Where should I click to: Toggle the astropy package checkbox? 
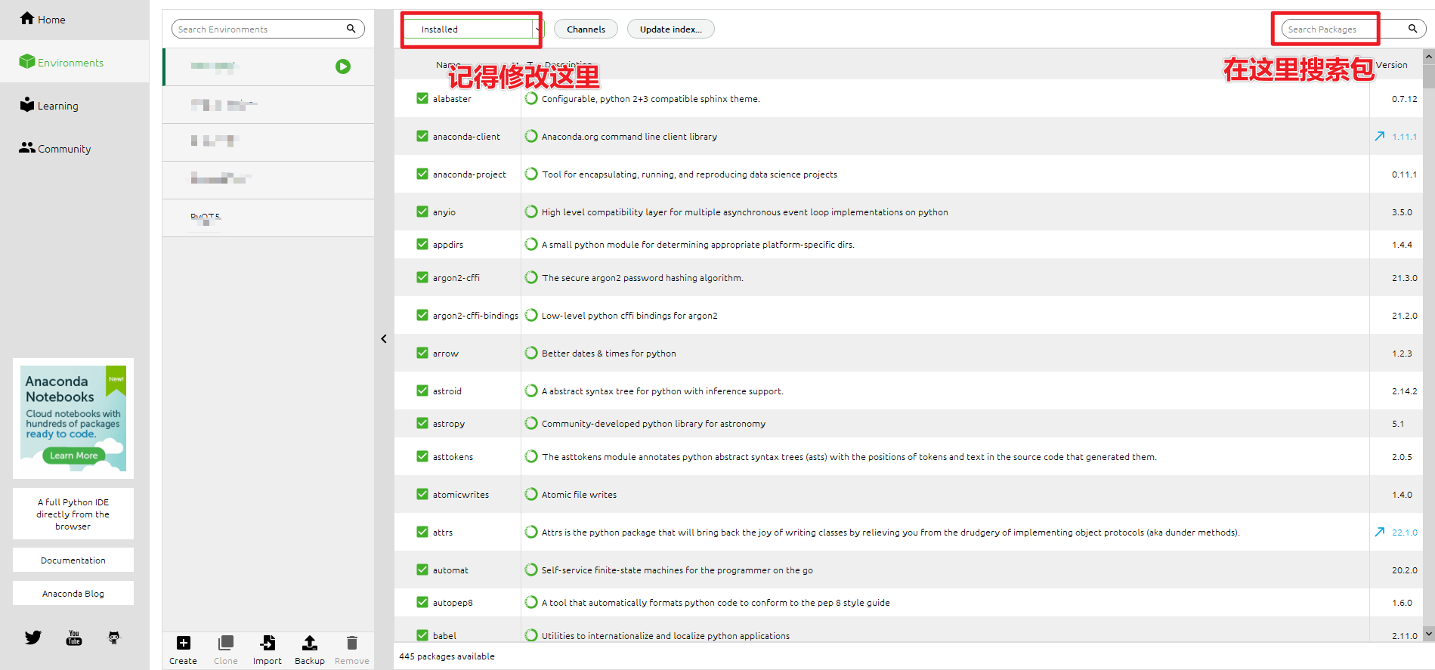click(x=422, y=423)
